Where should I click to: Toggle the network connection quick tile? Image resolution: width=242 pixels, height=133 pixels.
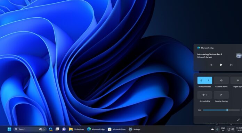click(x=201, y=80)
